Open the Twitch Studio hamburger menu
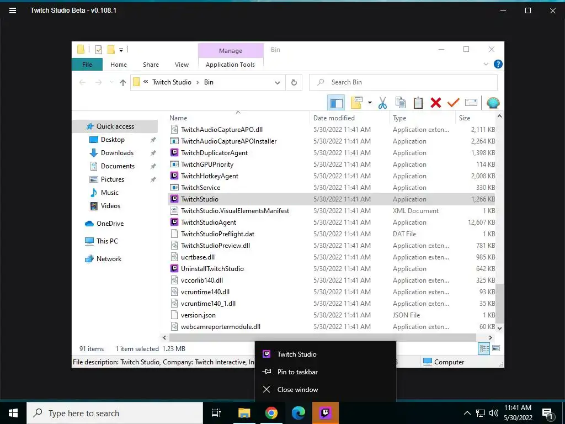The width and height of the screenshot is (565, 424). pos(13,10)
